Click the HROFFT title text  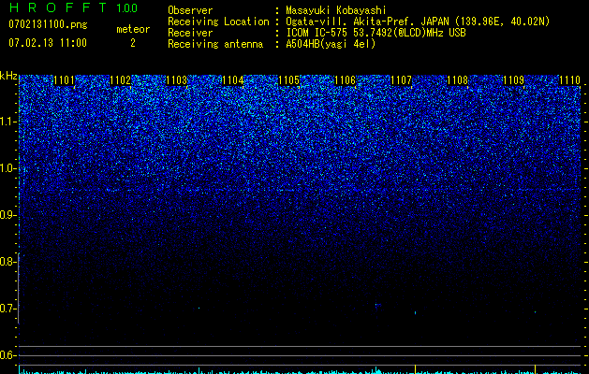pyautogui.click(x=57, y=7)
